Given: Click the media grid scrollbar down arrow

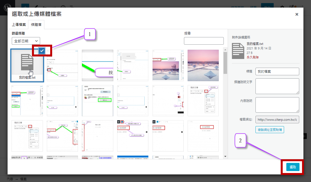Looking at the screenshot, I should tap(225, 156).
